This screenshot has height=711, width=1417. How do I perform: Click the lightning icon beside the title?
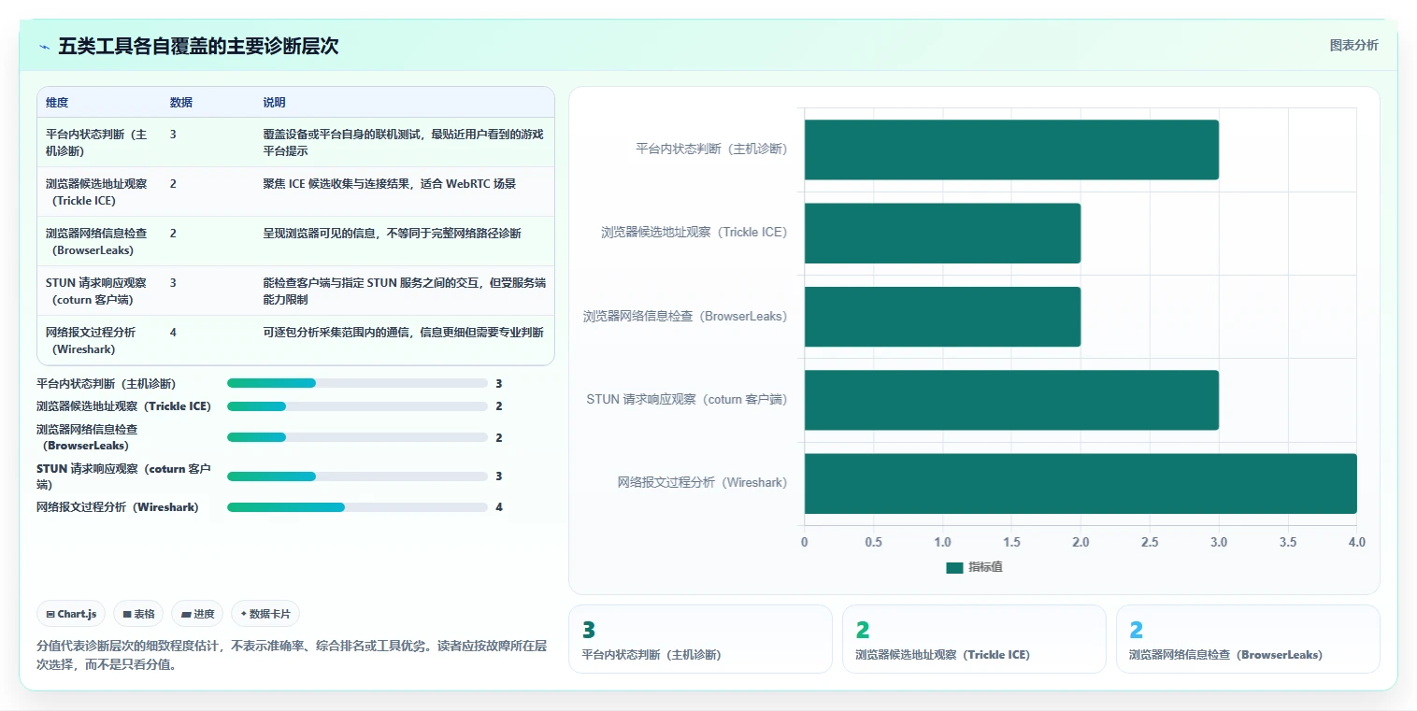click(x=45, y=47)
